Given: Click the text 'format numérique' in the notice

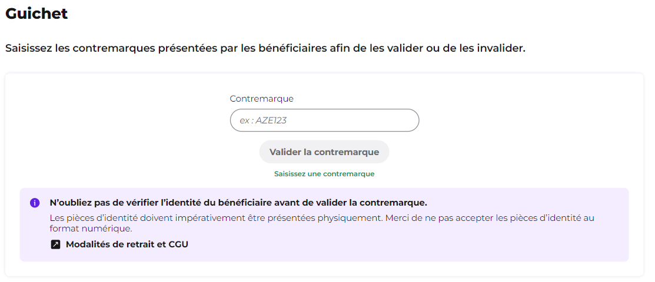Looking at the screenshot, I should point(91,229).
